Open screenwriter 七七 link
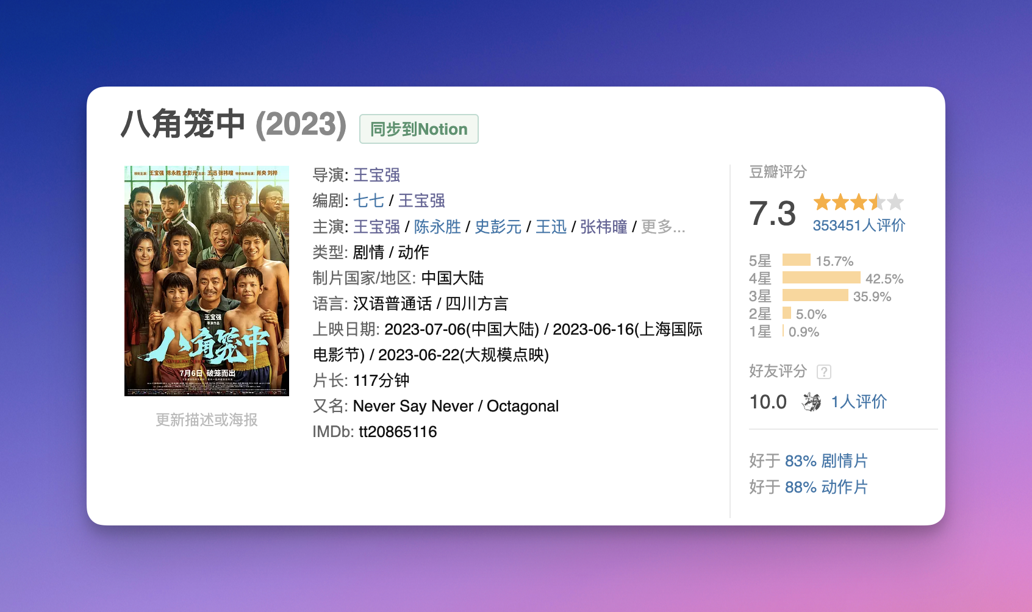The height and width of the screenshot is (612, 1032). coord(368,201)
